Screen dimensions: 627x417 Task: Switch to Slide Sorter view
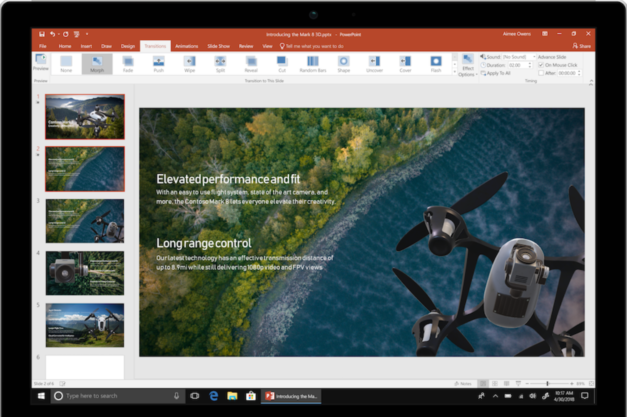tap(495, 384)
